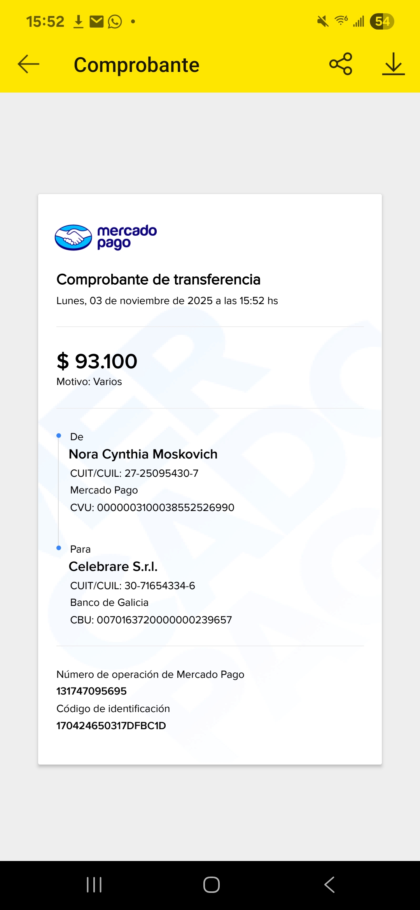Tap the muted sound status icon

pyautogui.click(x=322, y=21)
